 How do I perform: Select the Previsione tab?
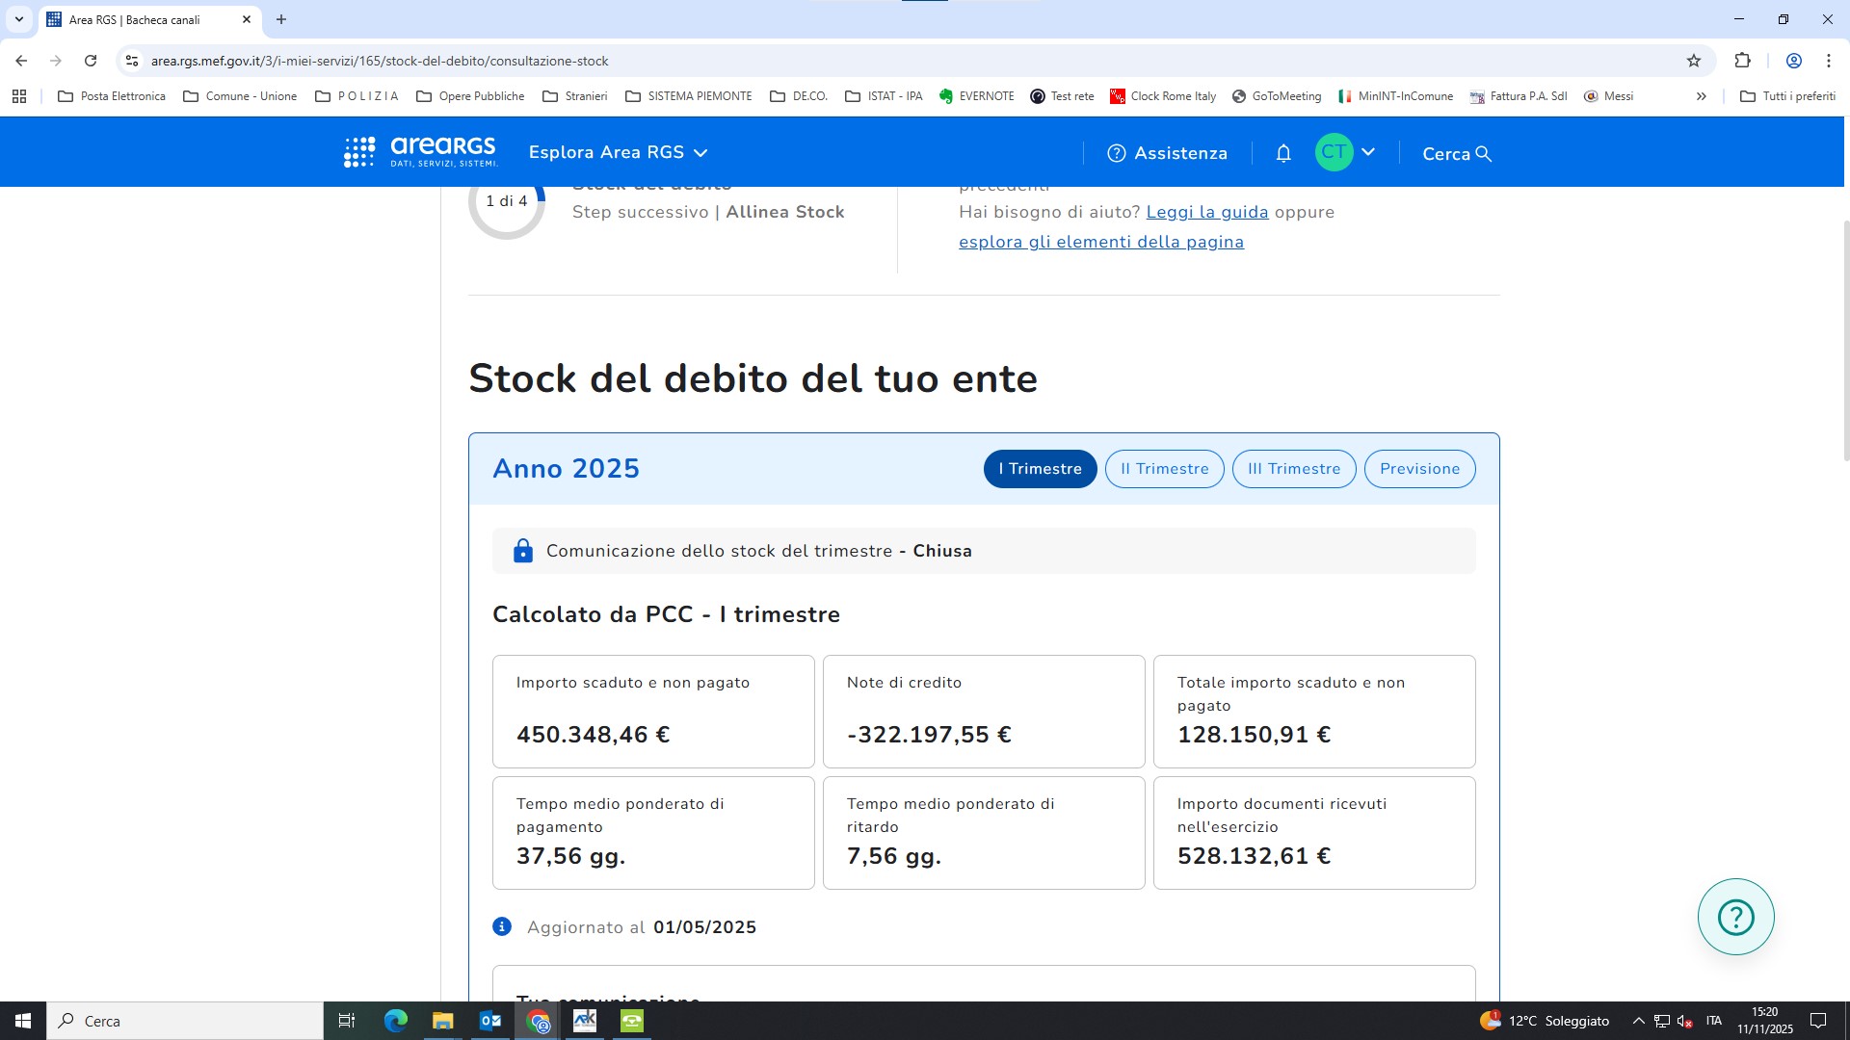pos(1419,469)
